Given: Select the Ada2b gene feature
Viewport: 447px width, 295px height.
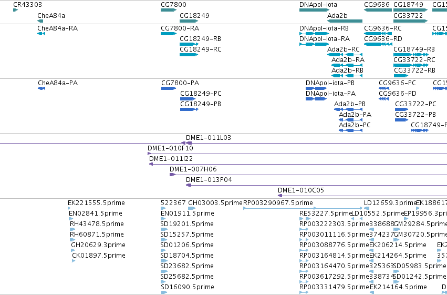Looking at the screenshot, I should (345, 21).
